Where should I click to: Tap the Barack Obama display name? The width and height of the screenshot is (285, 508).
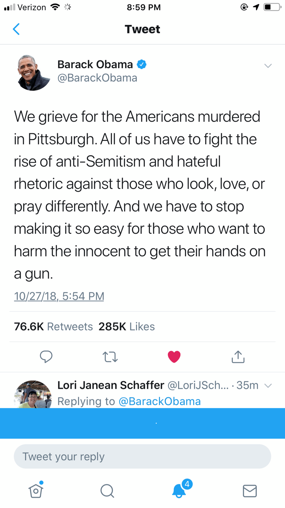pyautogui.click(x=95, y=64)
